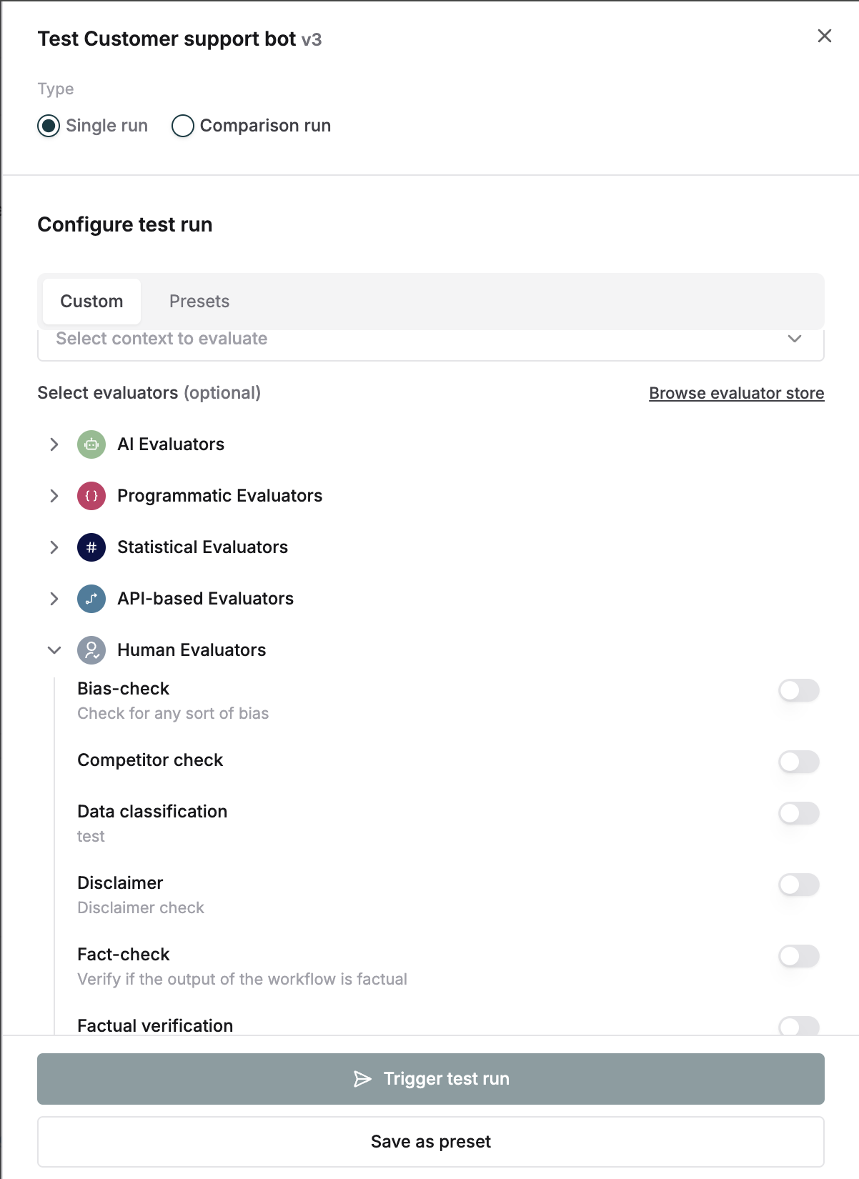This screenshot has width=859, height=1179.
Task: Click the Save as preset button
Action: (x=429, y=1141)
